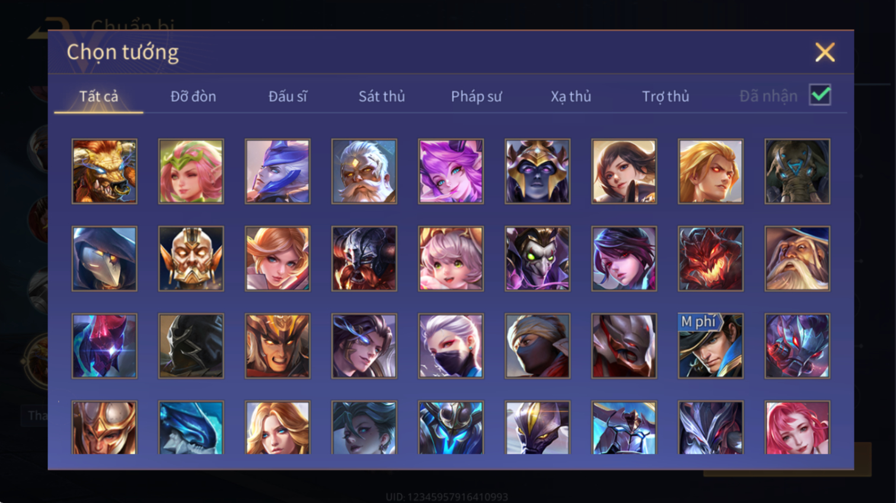896x503 pixels.
Task: Select the golden bull hero portrait
Action: [104, 171]
